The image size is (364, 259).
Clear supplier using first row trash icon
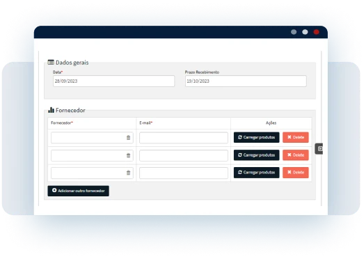[x=128, y=138]
